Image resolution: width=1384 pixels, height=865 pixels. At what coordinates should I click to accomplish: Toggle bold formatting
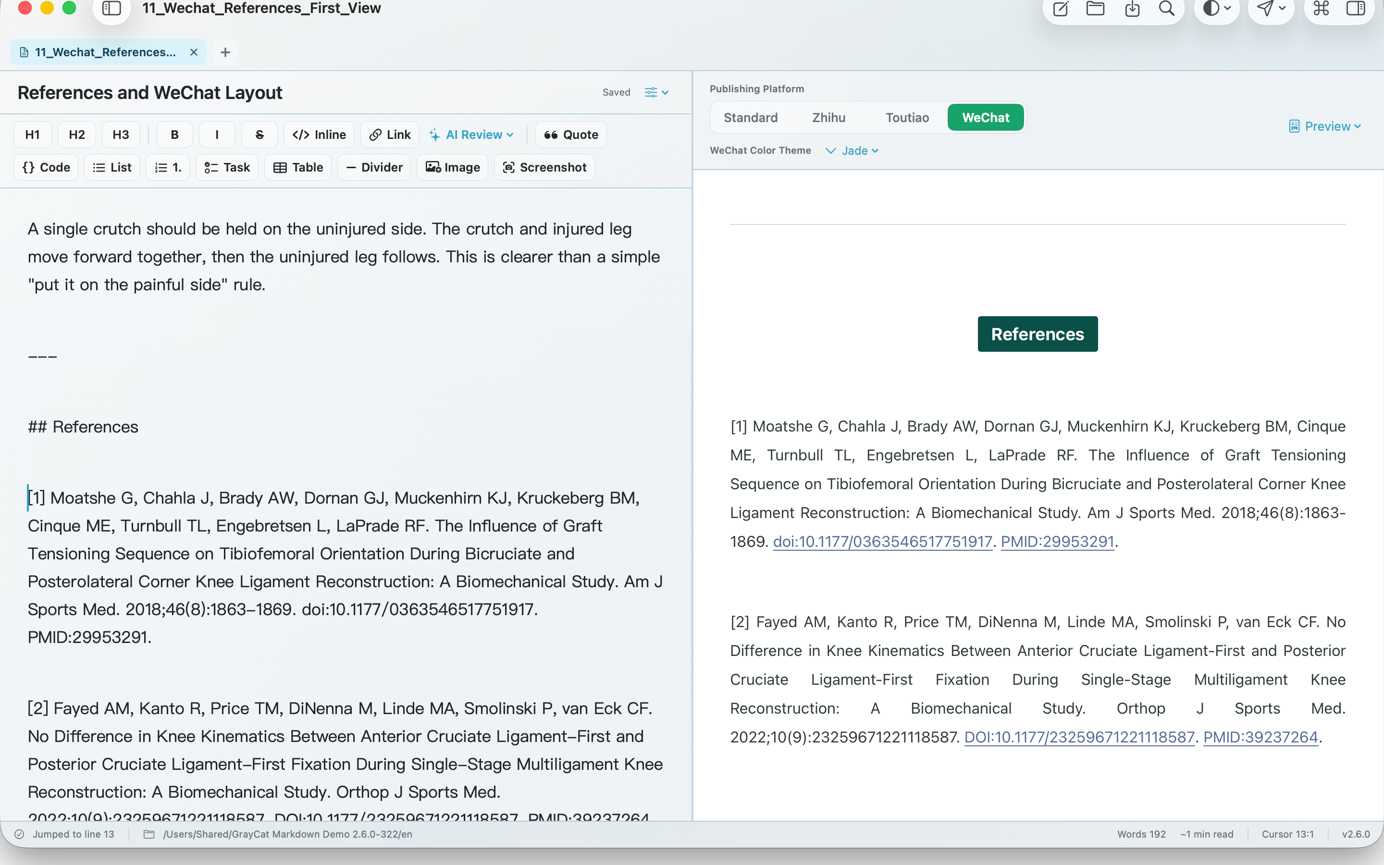[174, 135]
